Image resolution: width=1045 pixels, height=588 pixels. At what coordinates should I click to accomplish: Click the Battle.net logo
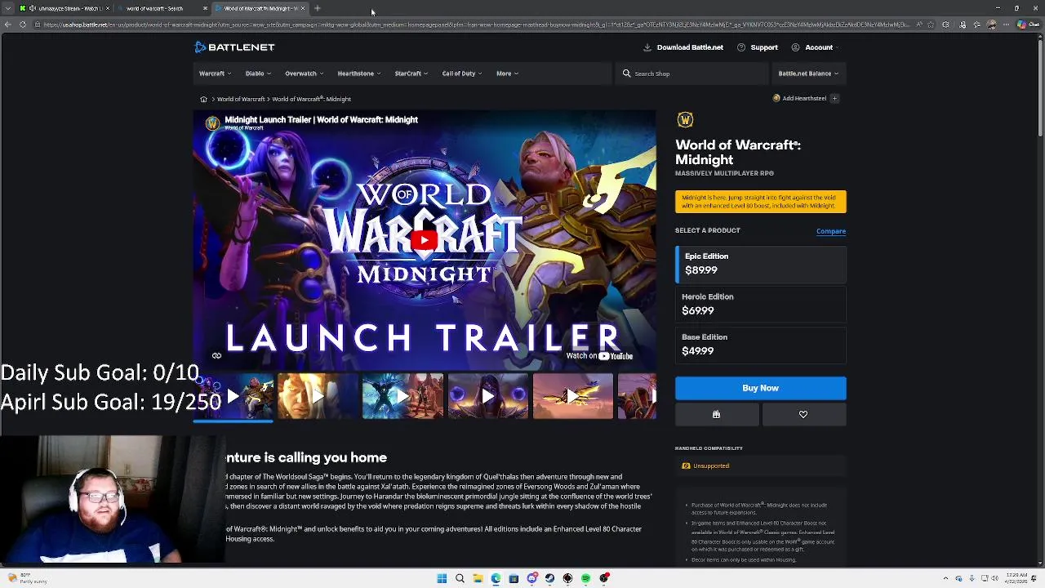click(234, 47)
